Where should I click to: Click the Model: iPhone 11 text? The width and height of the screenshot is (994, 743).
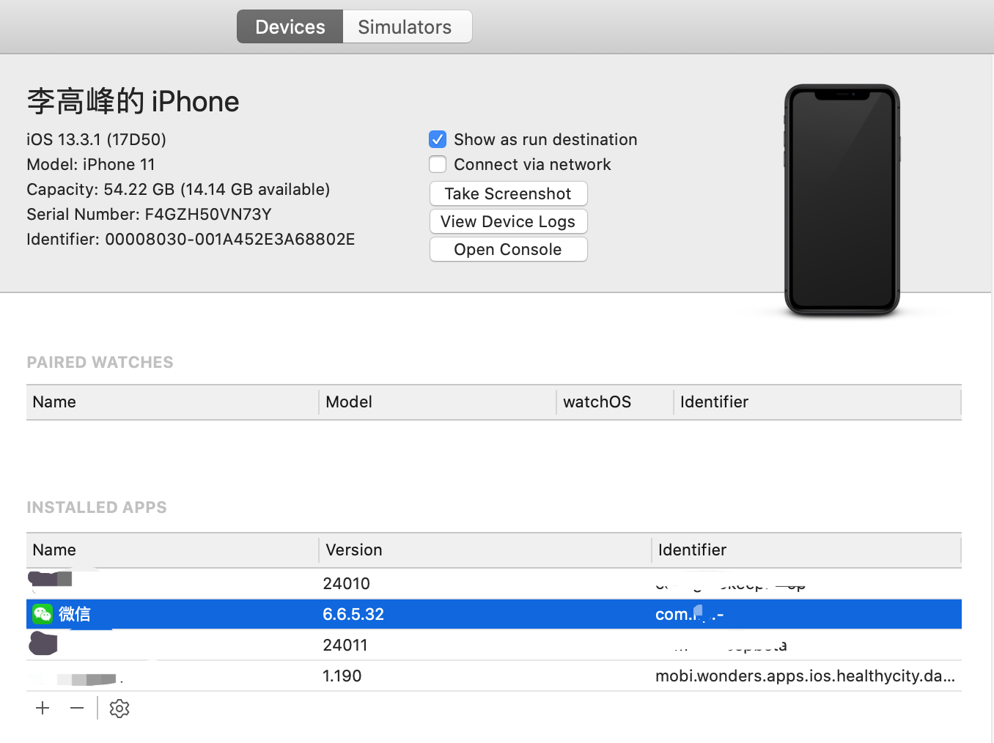(91, 164)
